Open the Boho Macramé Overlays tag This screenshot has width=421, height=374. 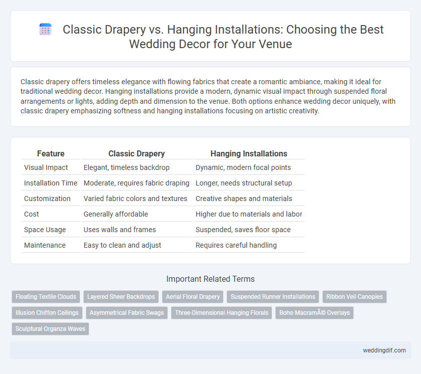click(x=314, y=313)
